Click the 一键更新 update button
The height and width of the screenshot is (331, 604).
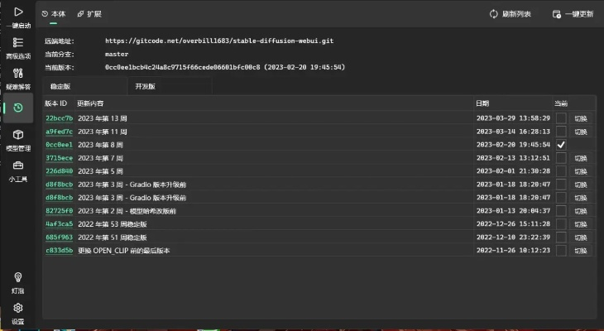coord(573,14)
